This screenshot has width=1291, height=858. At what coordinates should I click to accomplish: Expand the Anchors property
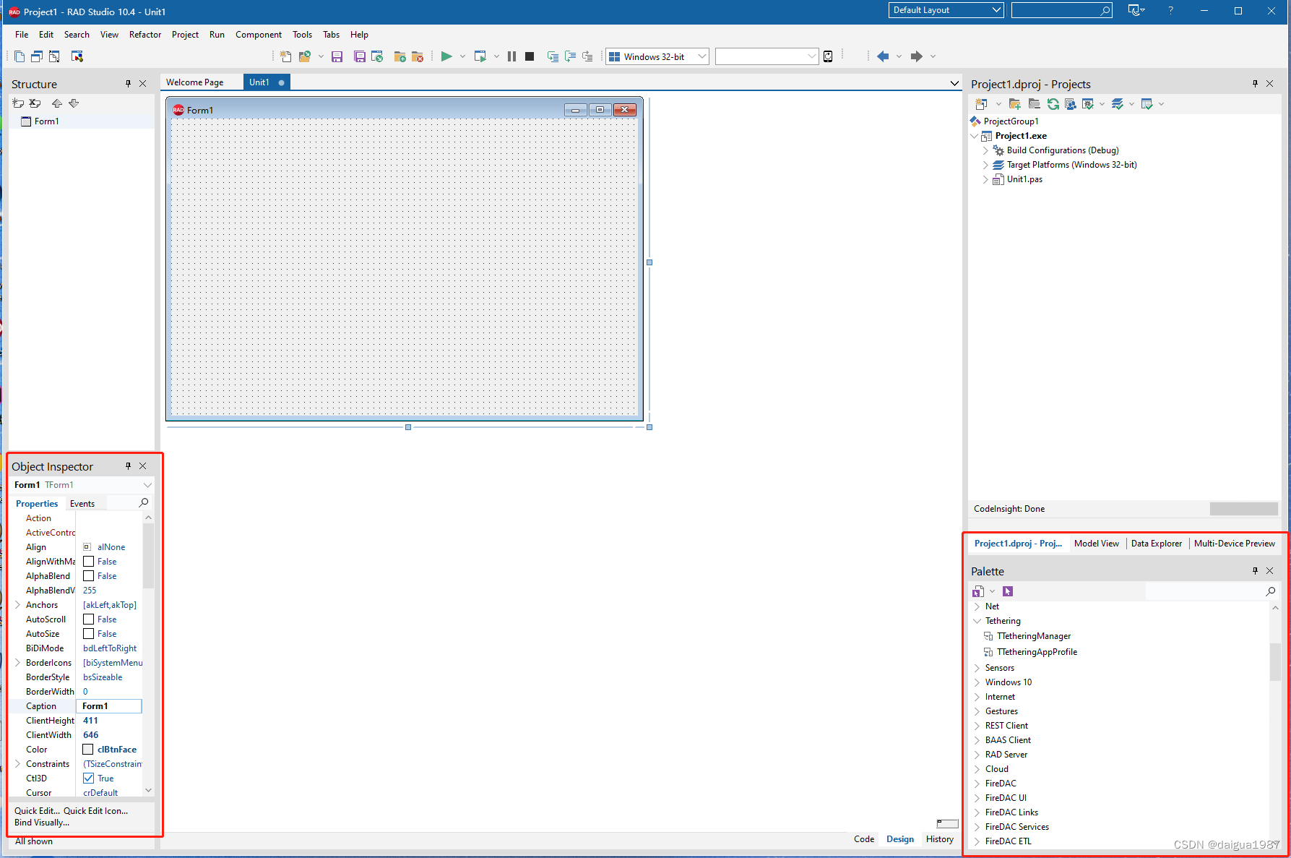coord(17,605)
